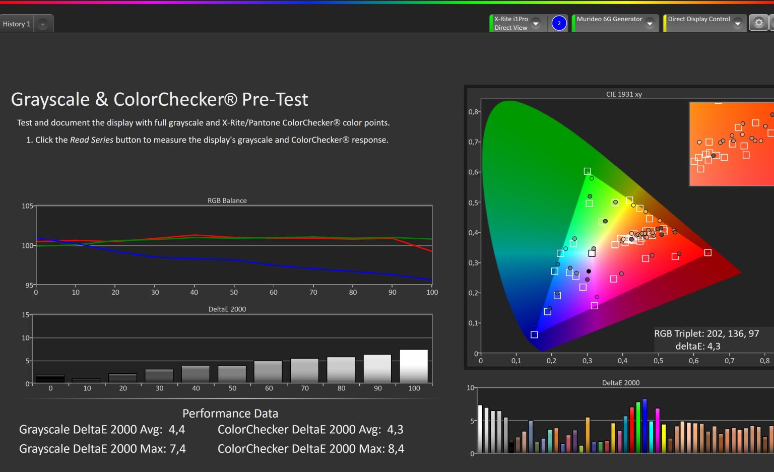The height and width of the screenshot is (472, 774).
Task: Click the settings gear icon
Action: (758, 23)
